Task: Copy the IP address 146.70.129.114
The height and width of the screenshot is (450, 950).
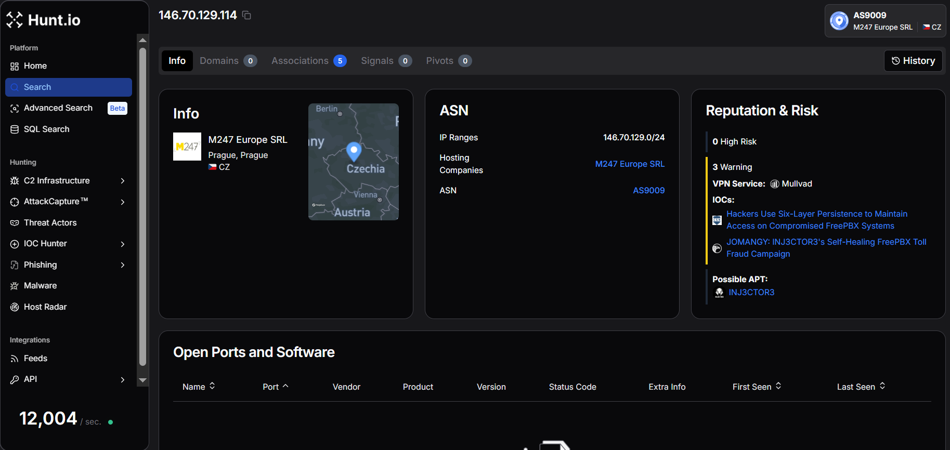Action: tap(247, 16)
